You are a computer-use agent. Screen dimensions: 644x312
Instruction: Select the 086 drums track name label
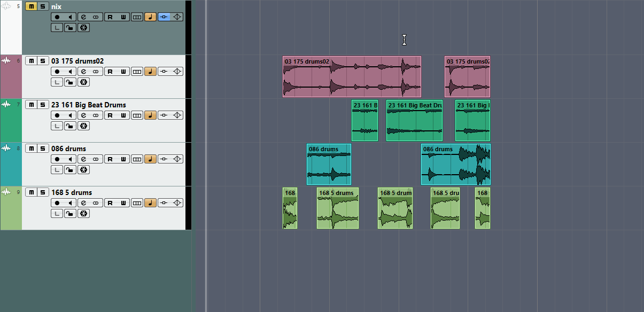[68, 149]
